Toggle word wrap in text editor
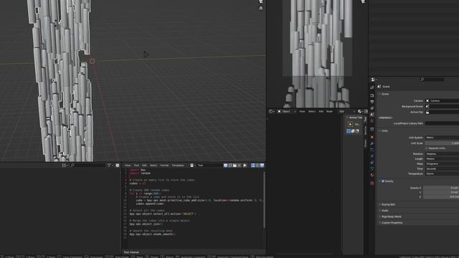This screenshot has height=258, width=459. pyautogui.click(x=257, y=166)
